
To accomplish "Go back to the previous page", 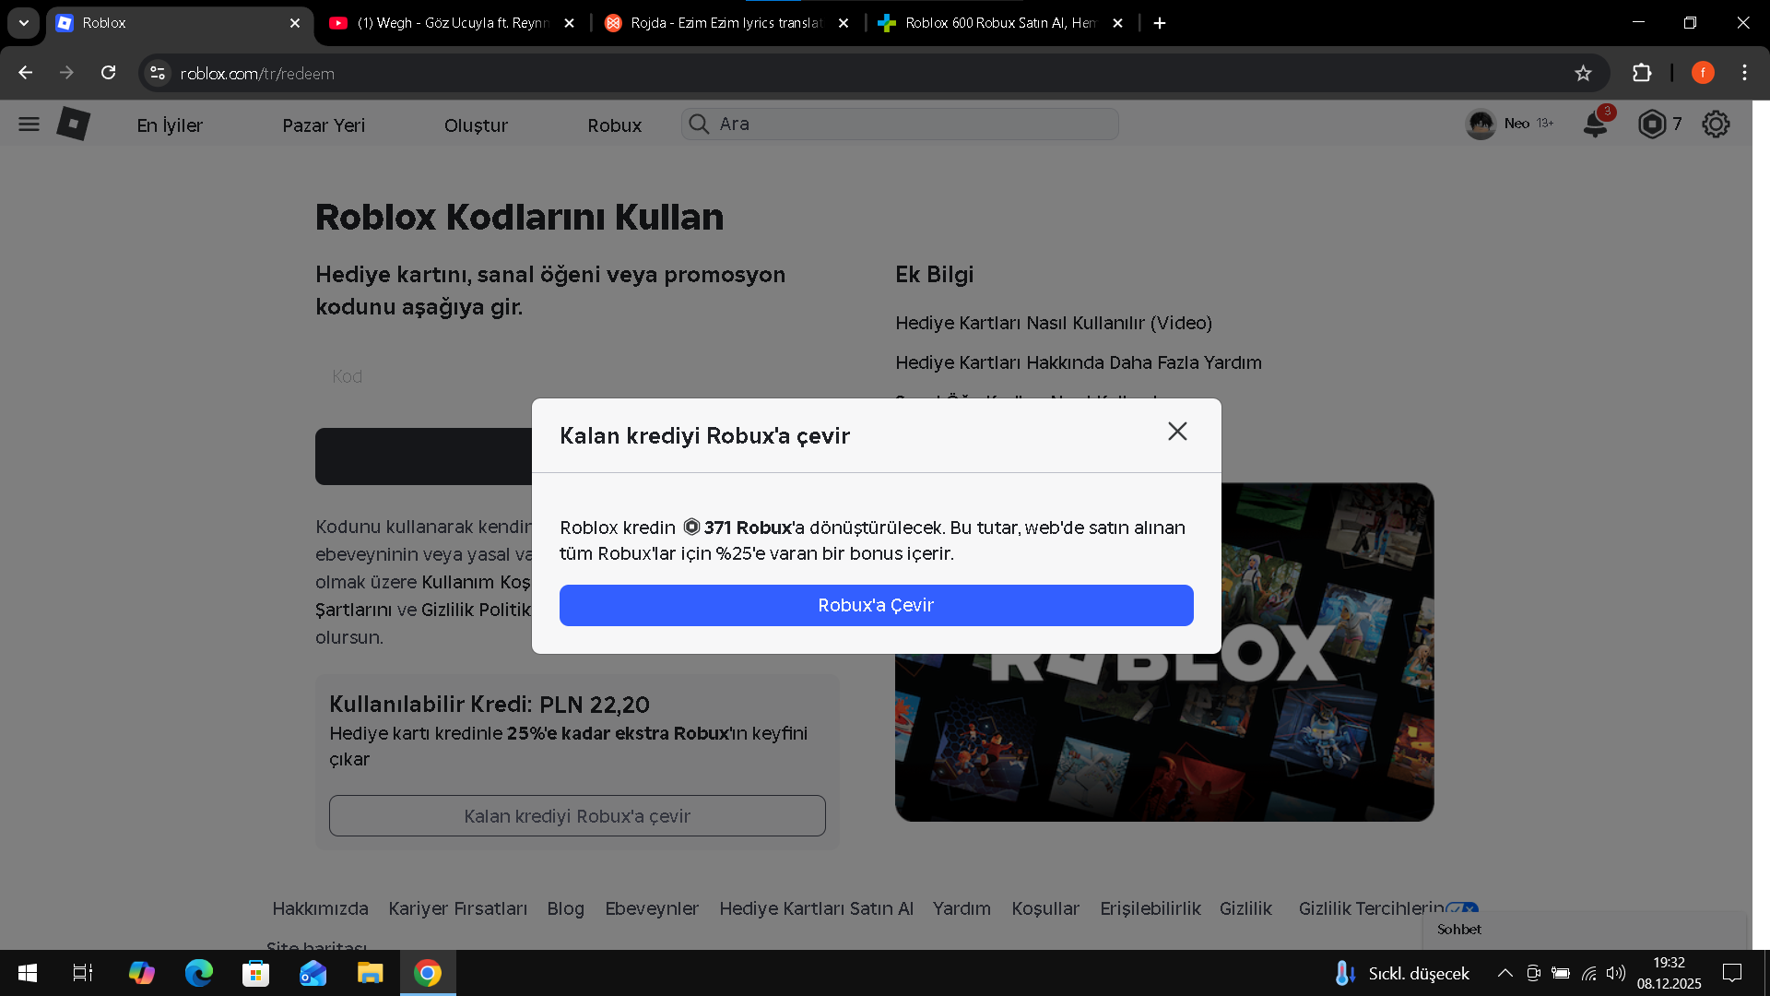I will tap(25, 73).
